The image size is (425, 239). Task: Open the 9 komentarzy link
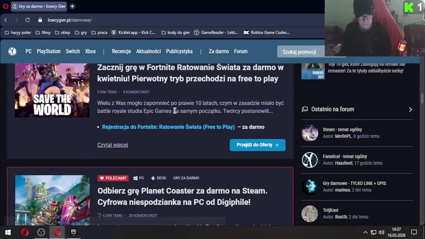[136, 92]
